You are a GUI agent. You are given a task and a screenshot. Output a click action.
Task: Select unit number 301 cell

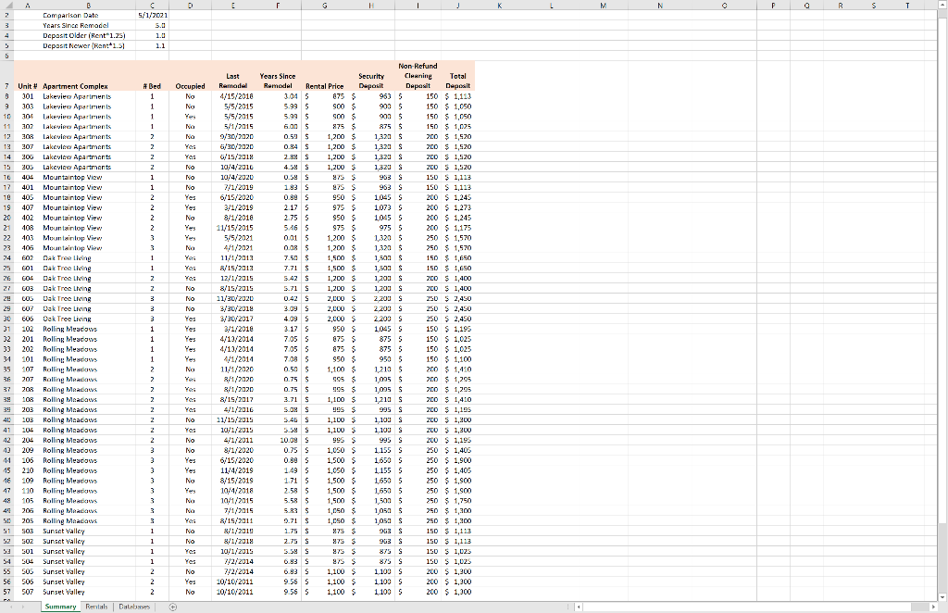[x=28, y=96]
